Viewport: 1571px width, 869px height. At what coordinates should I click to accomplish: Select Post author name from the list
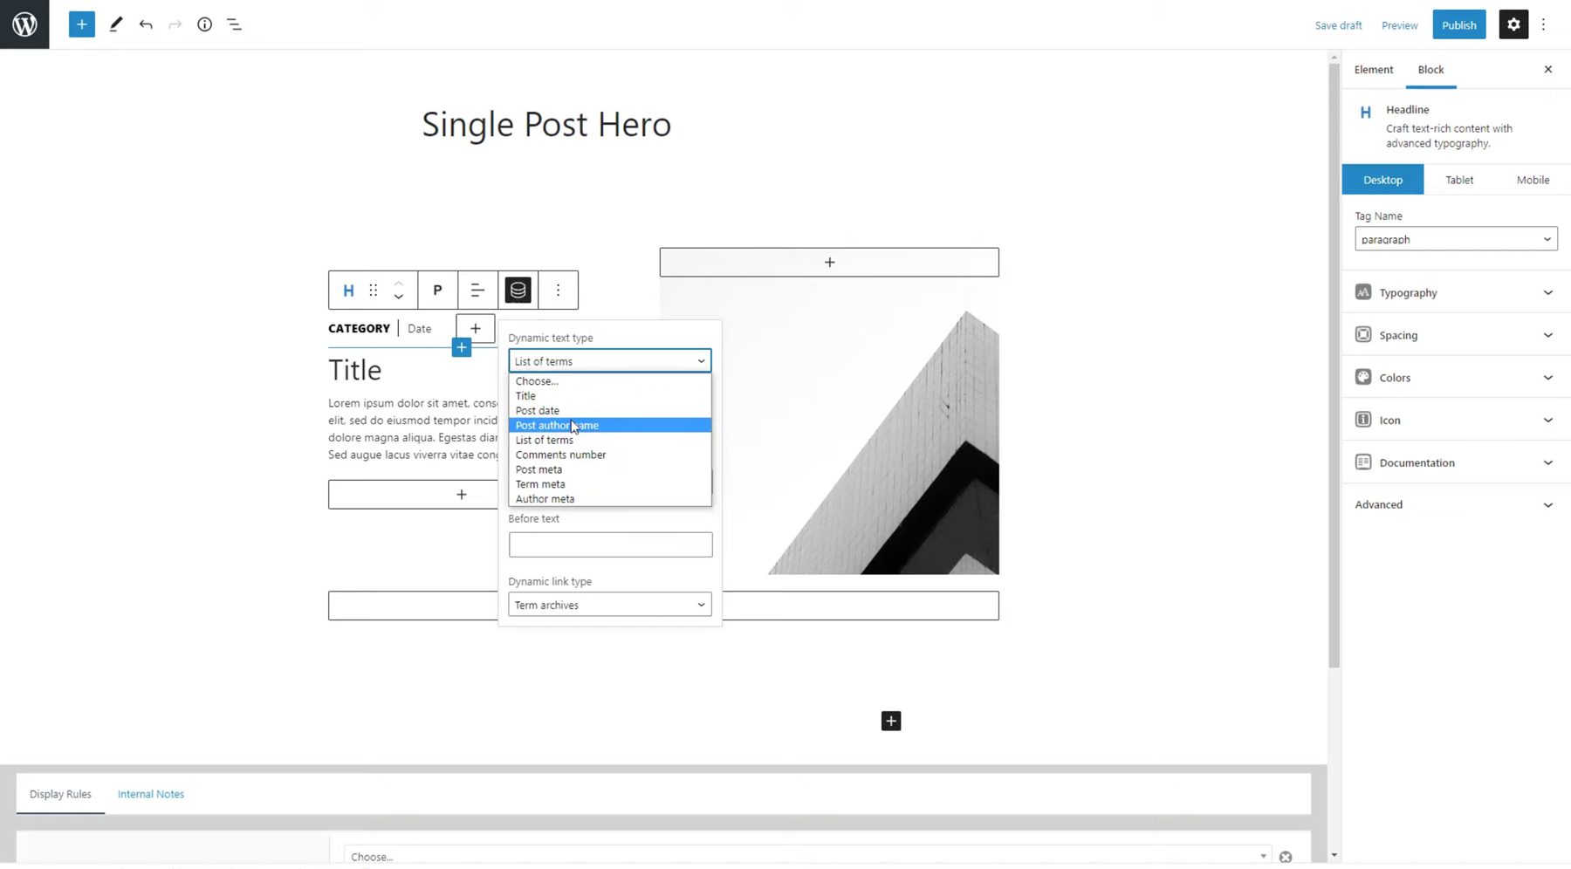tap(557, 425)
